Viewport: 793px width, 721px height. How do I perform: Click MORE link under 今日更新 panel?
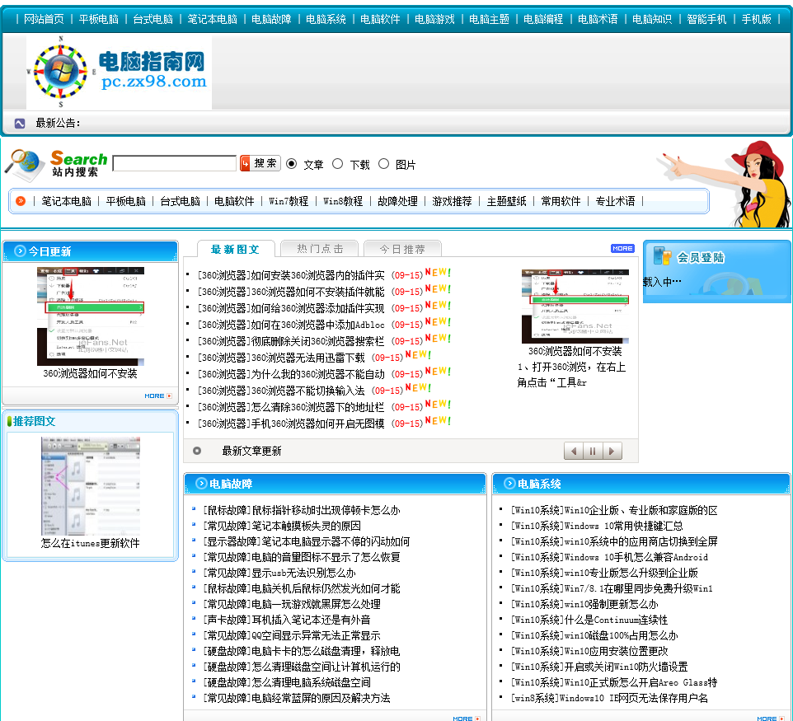click(158, 396)
